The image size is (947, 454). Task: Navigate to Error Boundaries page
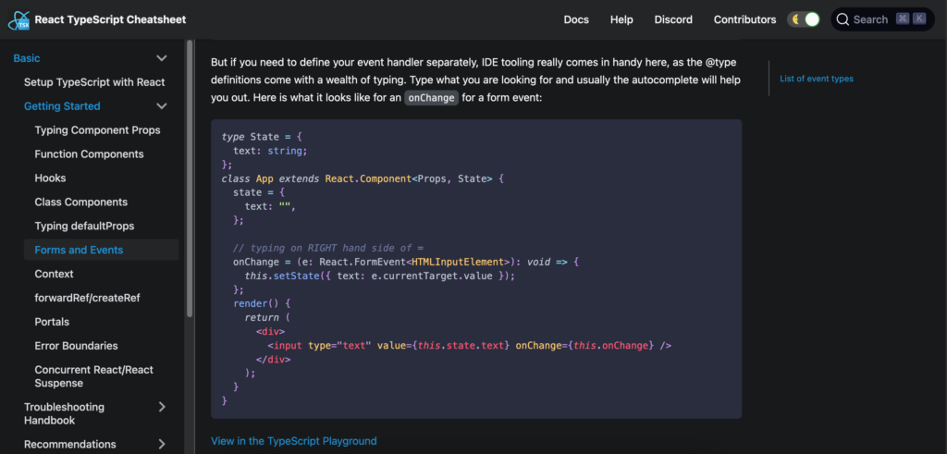click(x=76, y=346)
